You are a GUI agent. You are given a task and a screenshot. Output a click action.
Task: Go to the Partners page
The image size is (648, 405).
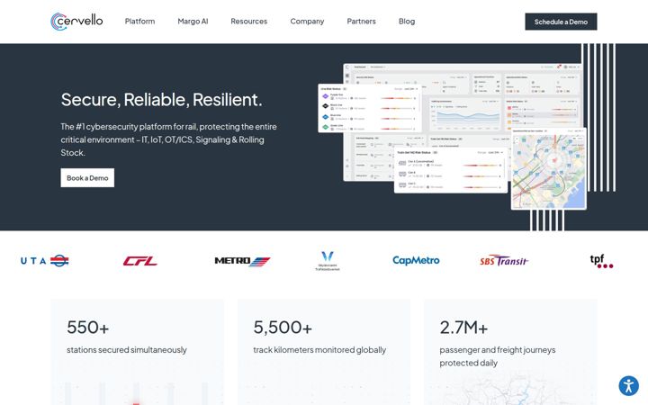[x=361, y=21]
